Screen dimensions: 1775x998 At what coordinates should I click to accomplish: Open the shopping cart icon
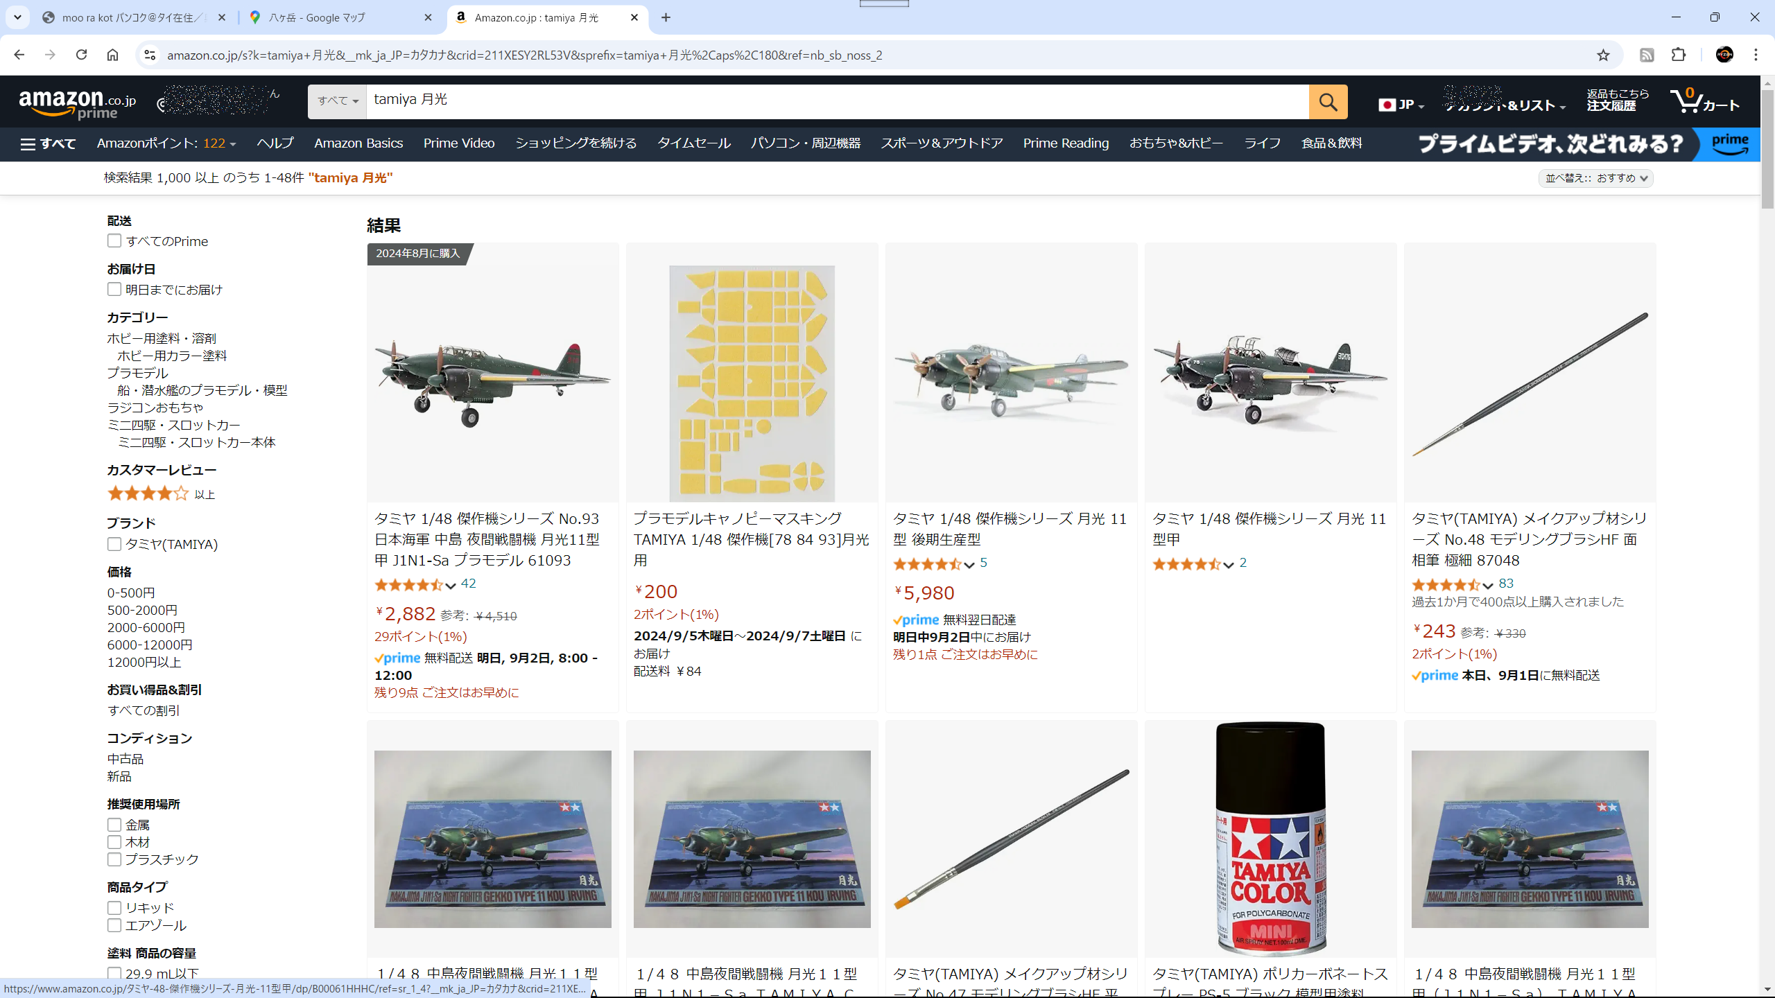pos(1705,102)
